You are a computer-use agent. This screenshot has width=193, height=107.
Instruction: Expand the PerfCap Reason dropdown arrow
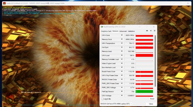122,92
